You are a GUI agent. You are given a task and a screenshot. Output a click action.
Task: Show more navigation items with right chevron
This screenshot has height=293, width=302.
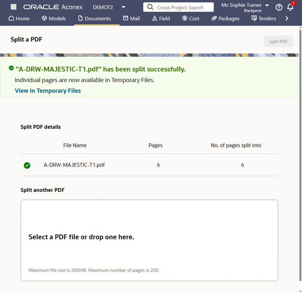point(287,19)
